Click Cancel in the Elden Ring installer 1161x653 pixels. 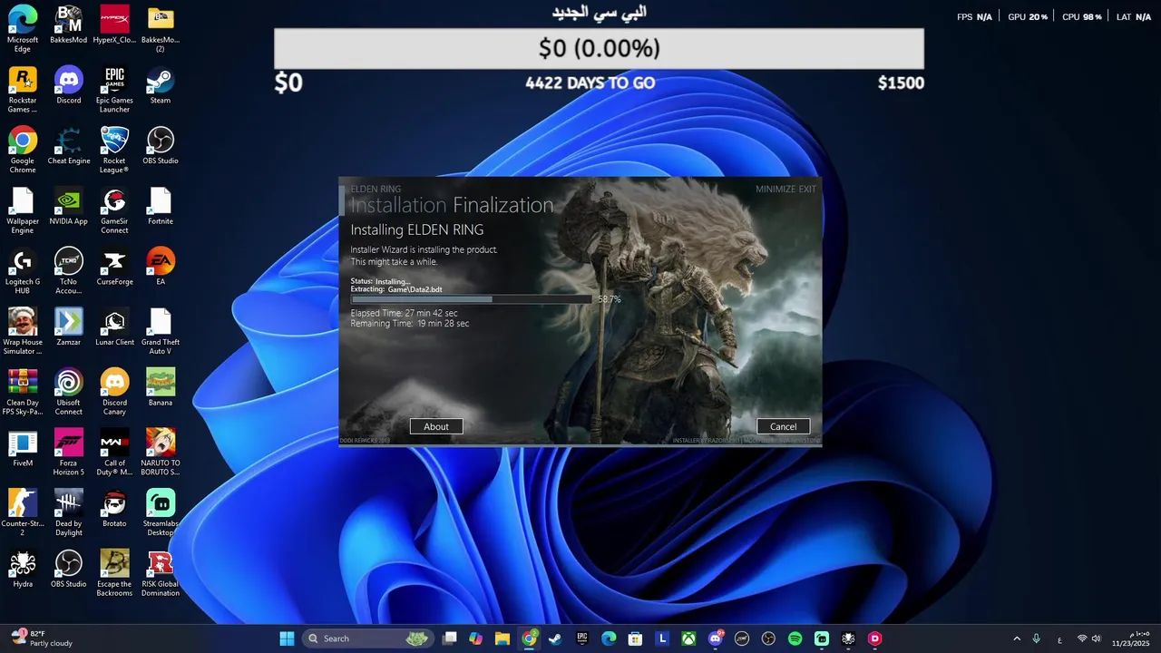[x=783, y=426]
